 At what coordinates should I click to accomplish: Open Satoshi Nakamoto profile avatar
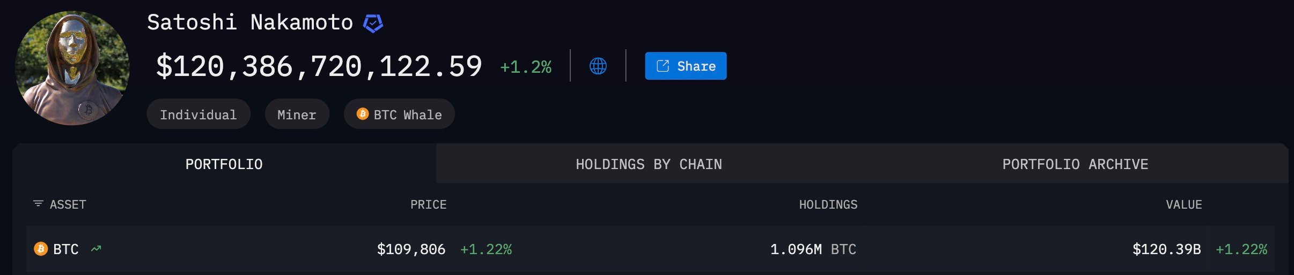72,68
